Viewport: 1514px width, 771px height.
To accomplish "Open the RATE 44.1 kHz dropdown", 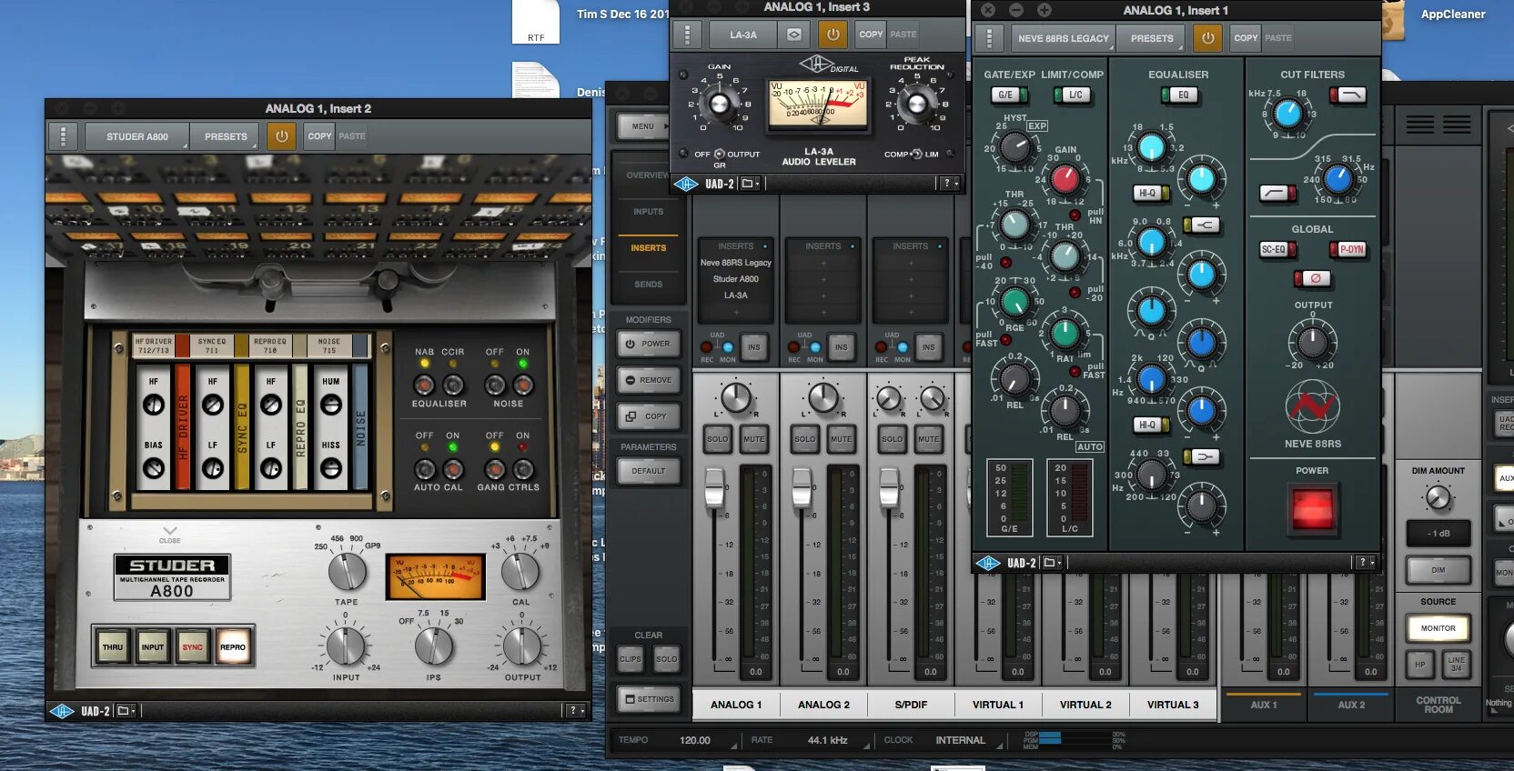I will coord(830,740).
